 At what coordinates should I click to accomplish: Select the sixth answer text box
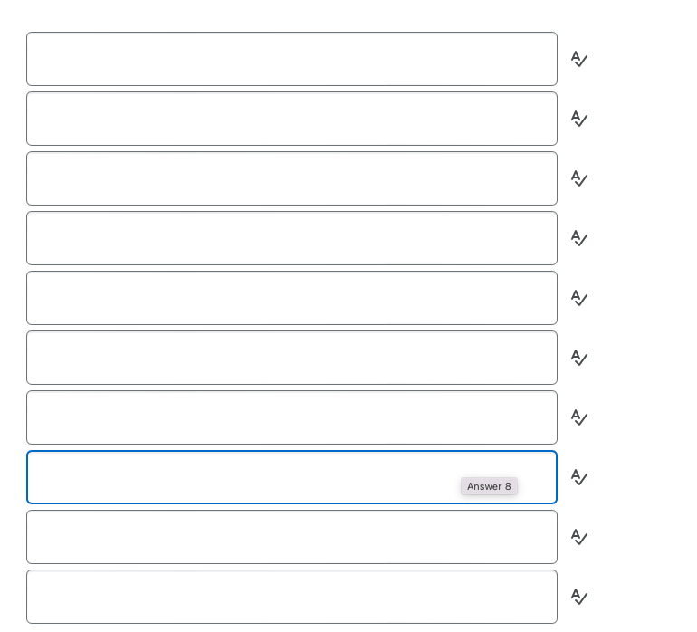click(x=291, y=358)
